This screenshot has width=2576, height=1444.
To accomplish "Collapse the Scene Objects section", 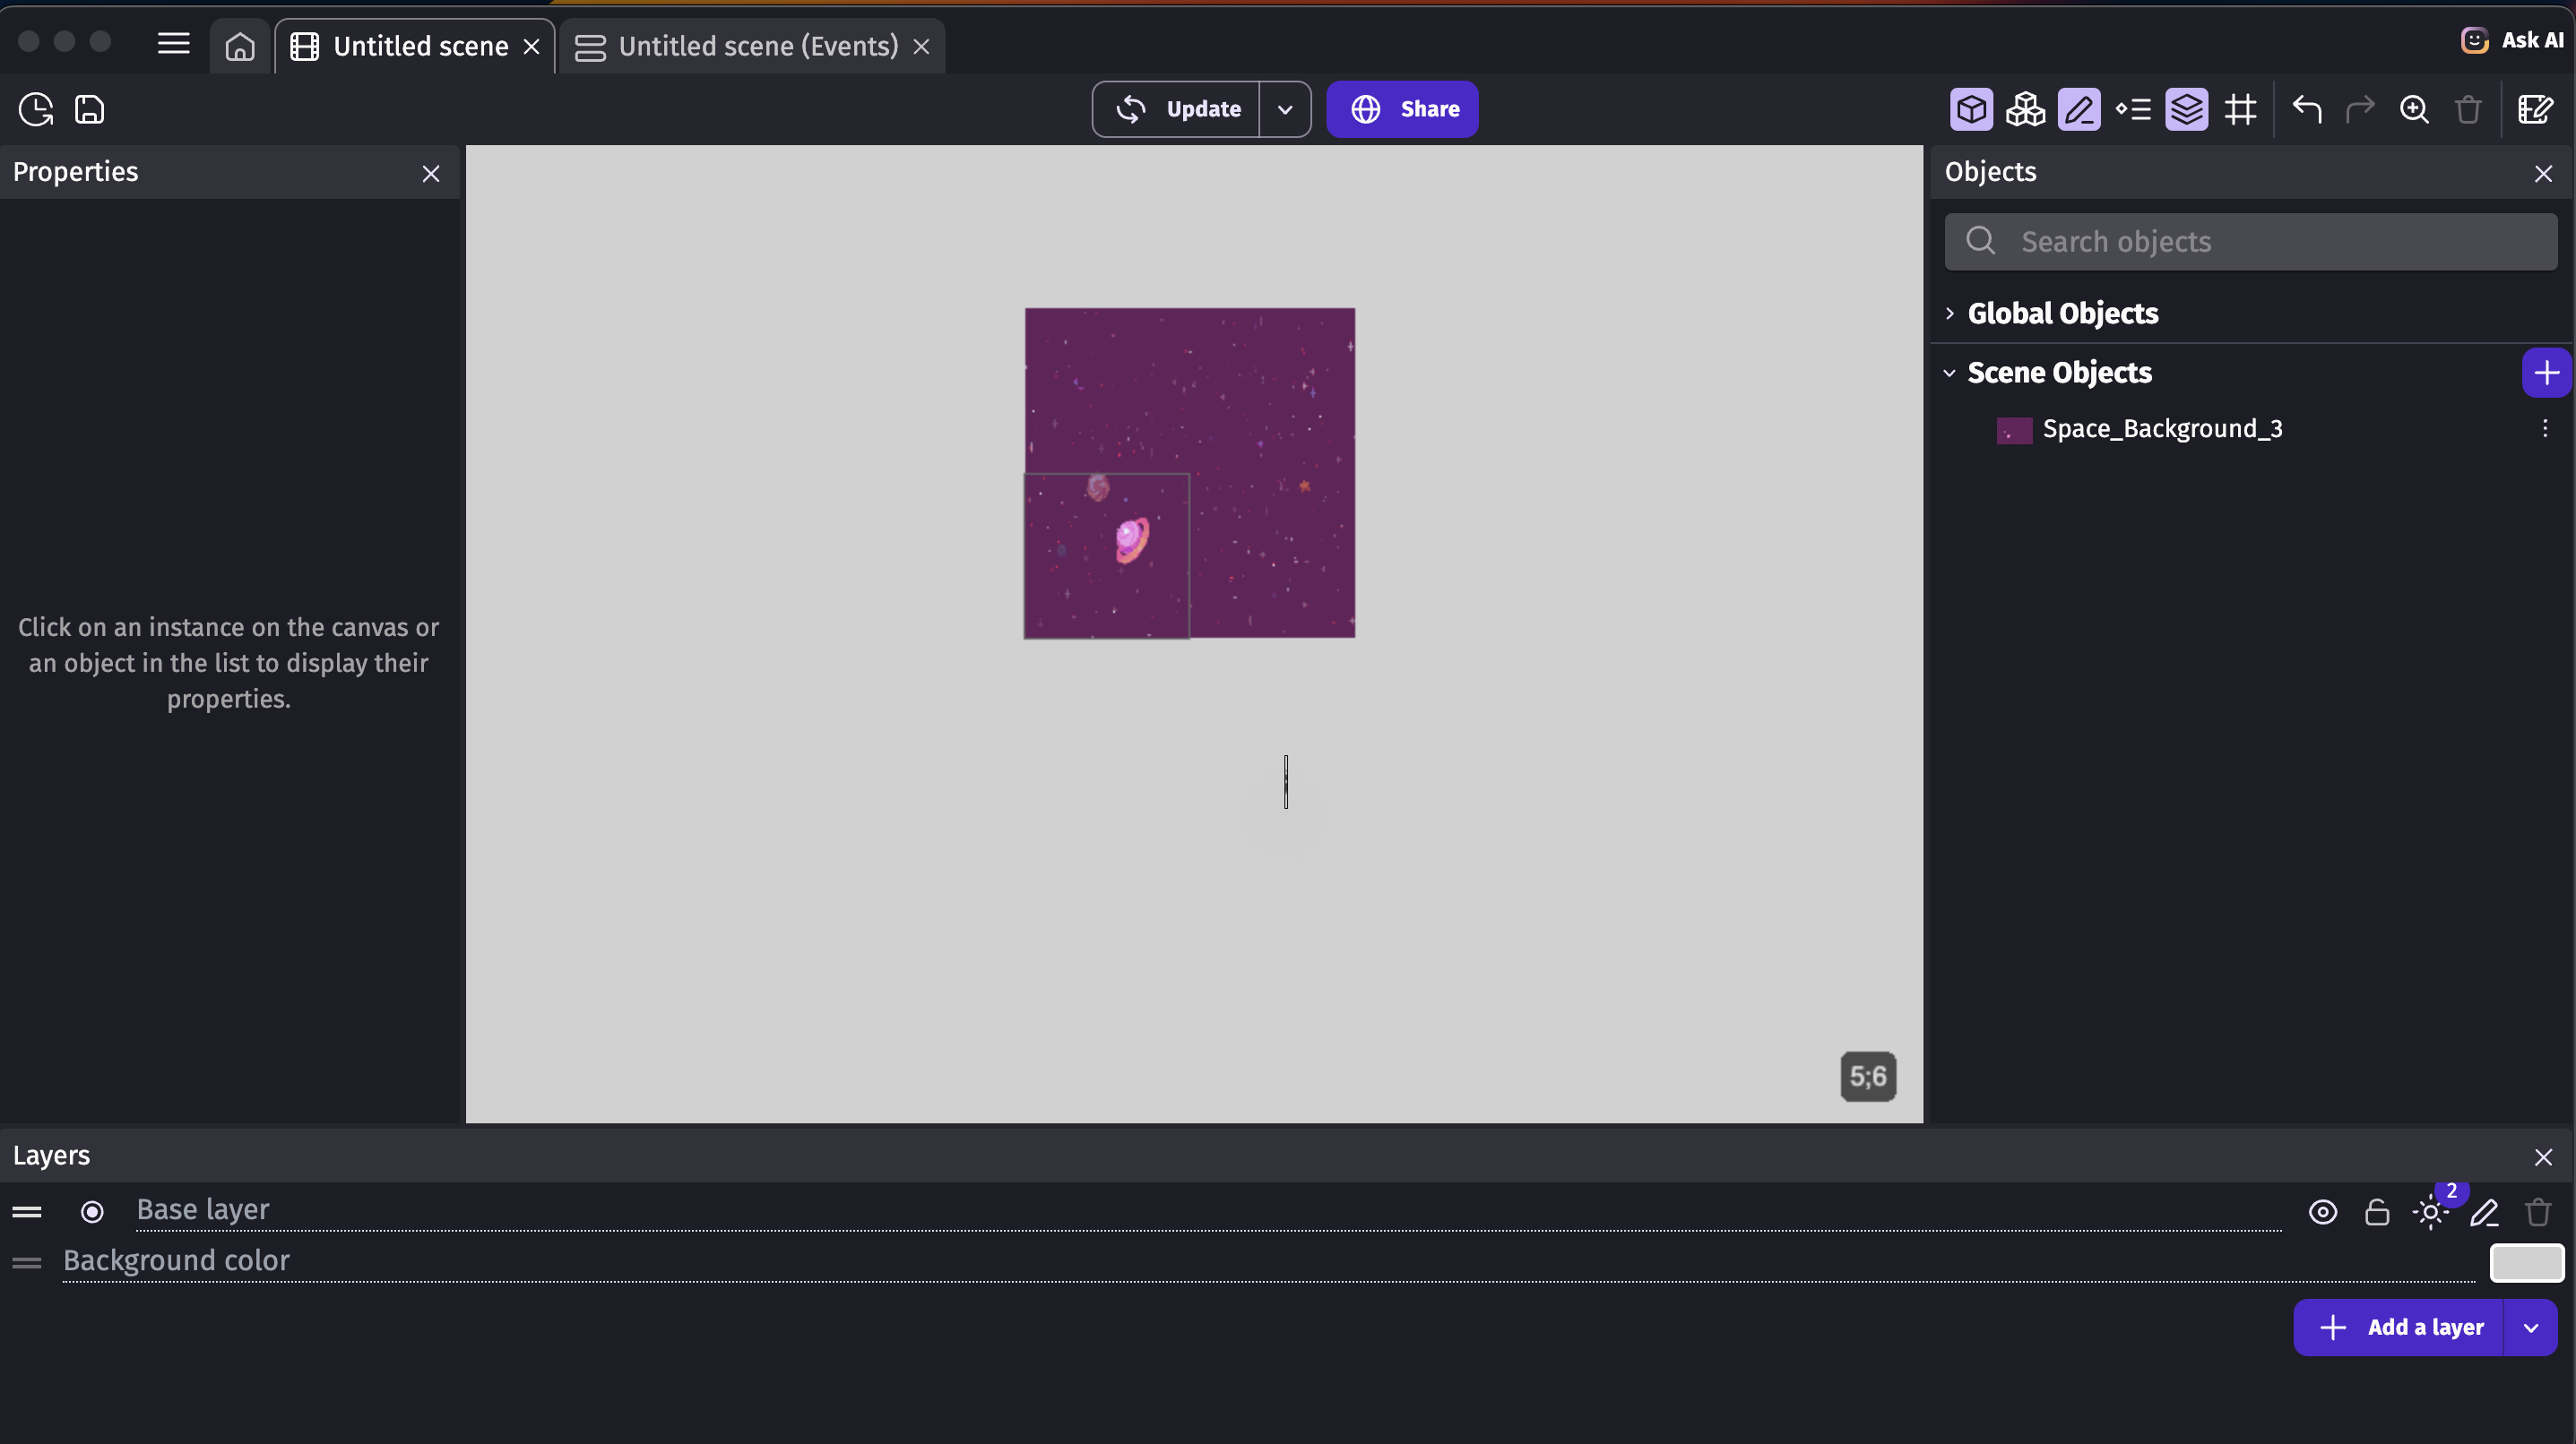I will point(1950,373).
